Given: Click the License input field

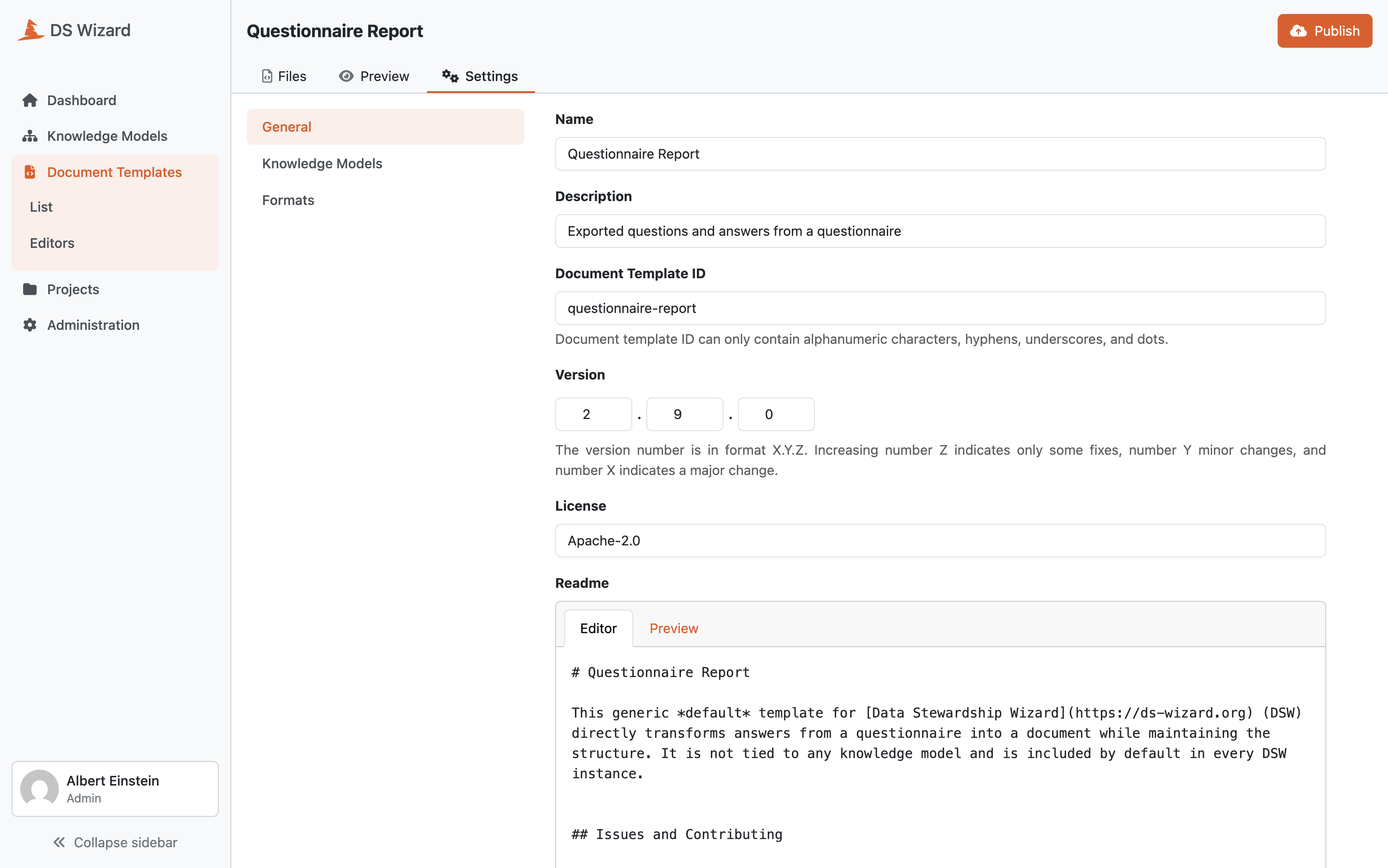Looking at the screenshot, I should coord(940,541).
